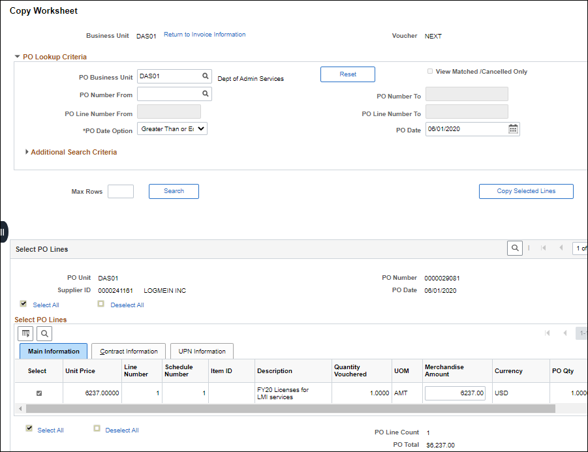Open the PO Date calendar picker
The height and width of the screenshot is (452, 588).
coord(513,129)
